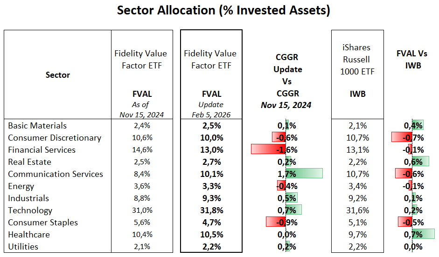Click the Sector Allocation chart title

(223, 11)
